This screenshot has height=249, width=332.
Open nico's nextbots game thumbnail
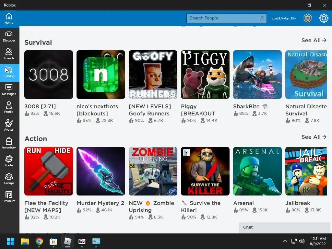point(101,75)
